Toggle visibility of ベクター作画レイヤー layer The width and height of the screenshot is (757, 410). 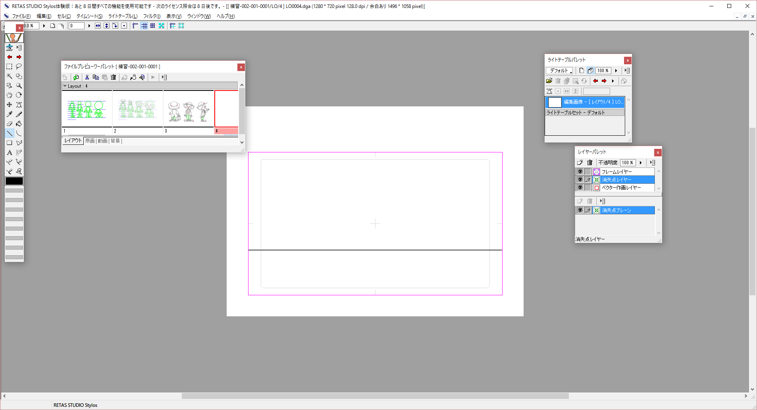tap(580, 188)
